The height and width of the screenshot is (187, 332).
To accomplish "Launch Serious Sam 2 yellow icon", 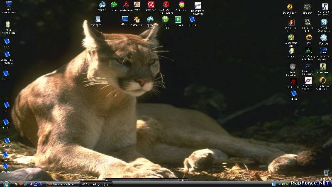I will click(x=290, y=7).
